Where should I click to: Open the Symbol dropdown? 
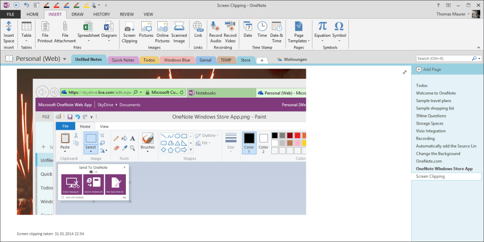[x=339, y=41]
